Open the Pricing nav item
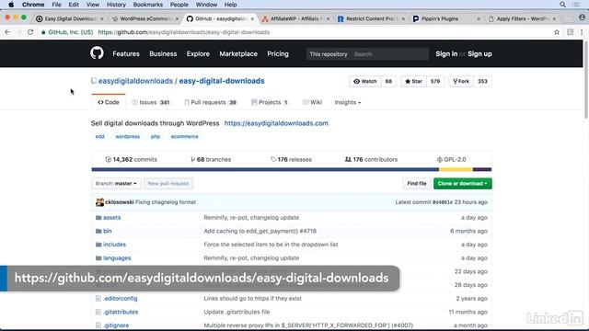The width and height of the screenshot is (589, 331). [x=278, y=54]
